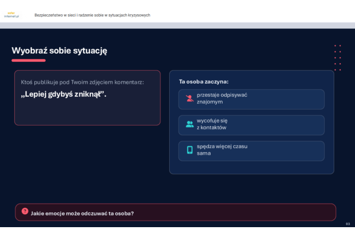Viewport: 355px width, 236px height.
Task: Select the "wycofuje się z kontaktów" item
Action: pyautogui.click(x=251, y=124)
